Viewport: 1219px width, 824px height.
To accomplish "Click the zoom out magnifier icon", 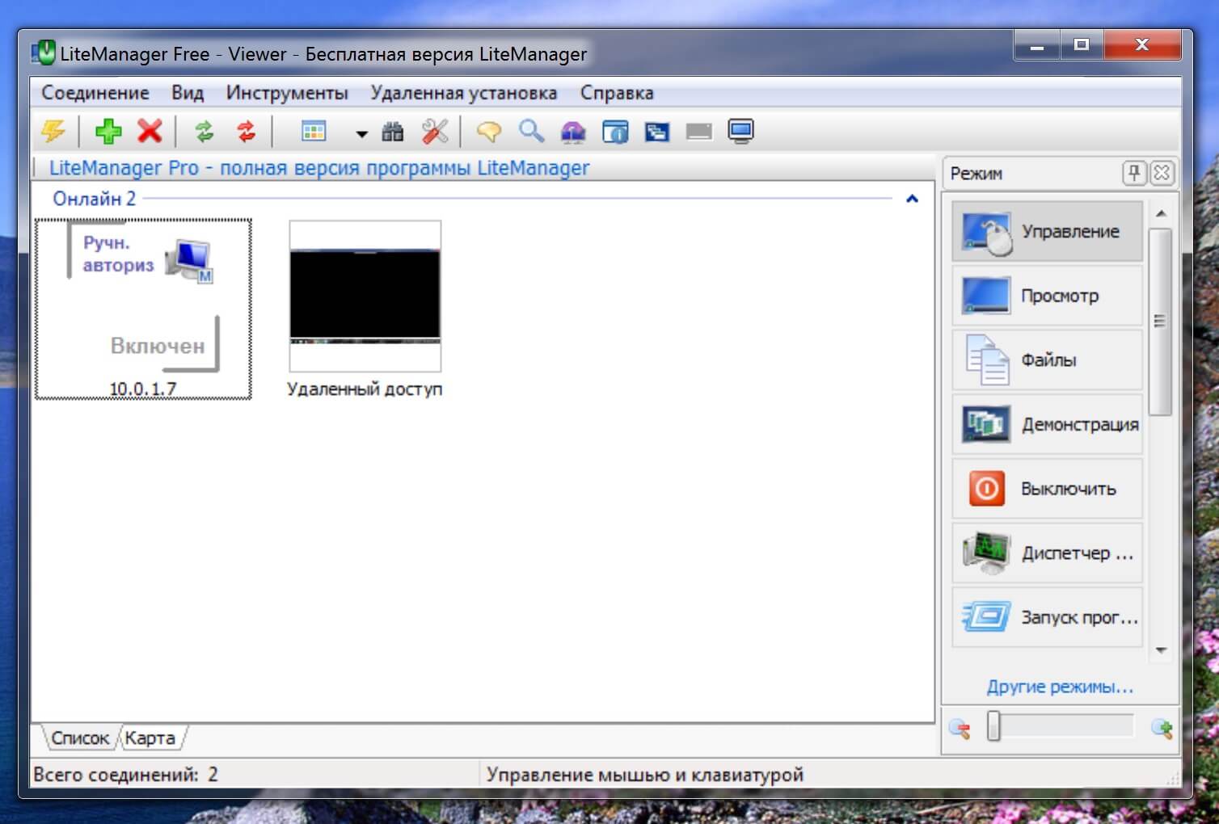I will 960,729.
